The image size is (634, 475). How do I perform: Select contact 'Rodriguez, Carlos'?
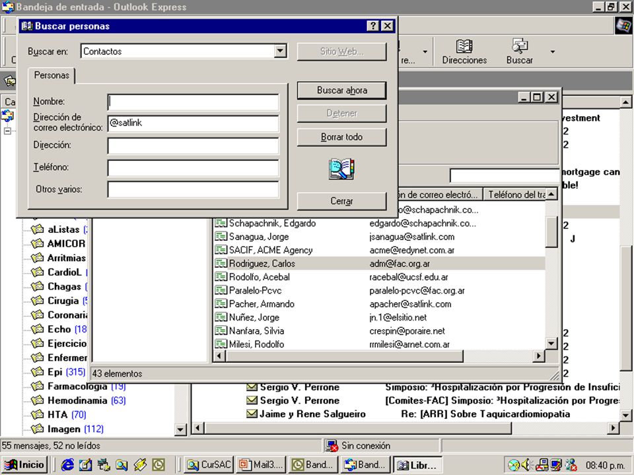[x=262, y=263]
